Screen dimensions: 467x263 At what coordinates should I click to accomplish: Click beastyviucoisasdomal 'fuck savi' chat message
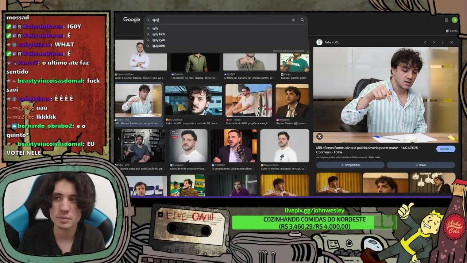53,85
